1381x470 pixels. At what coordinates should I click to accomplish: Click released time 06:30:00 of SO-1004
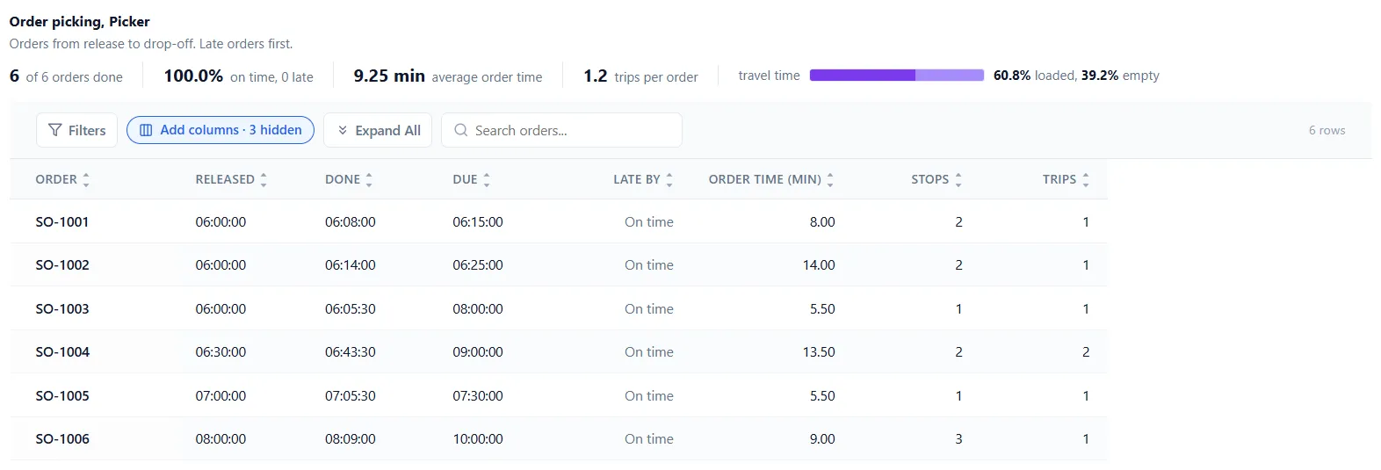pos(221,351)
